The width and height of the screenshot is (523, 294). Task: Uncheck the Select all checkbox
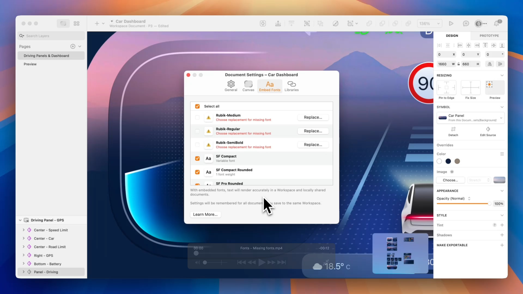197,106
